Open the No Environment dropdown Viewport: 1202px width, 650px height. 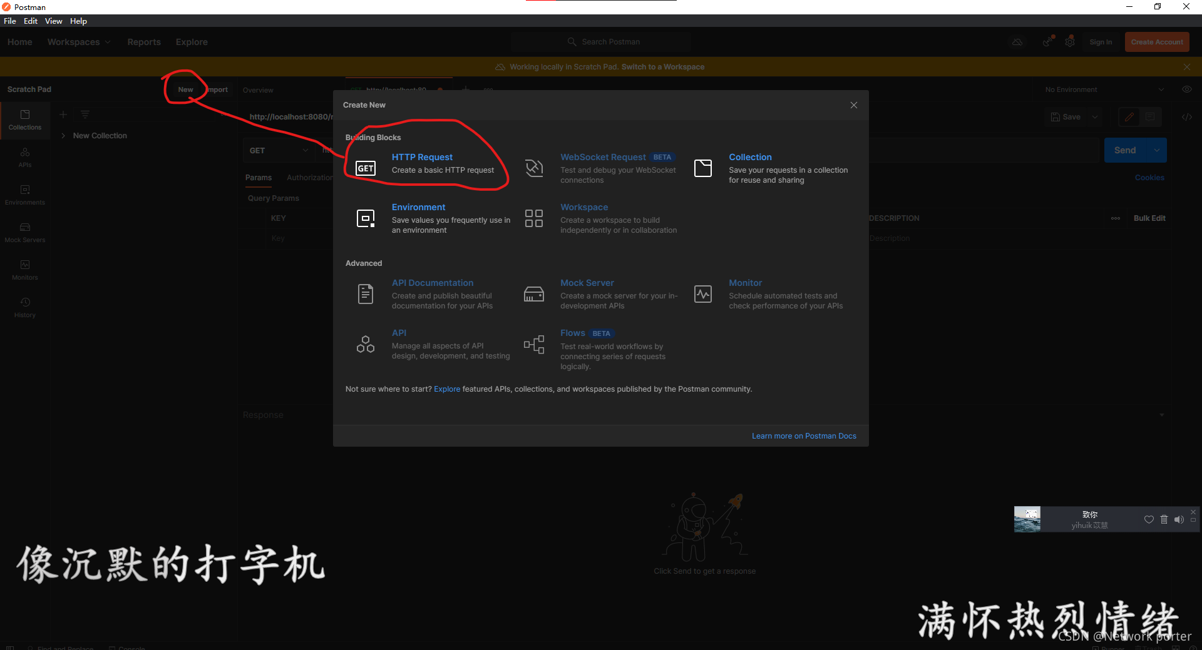tap(1105, 89)
